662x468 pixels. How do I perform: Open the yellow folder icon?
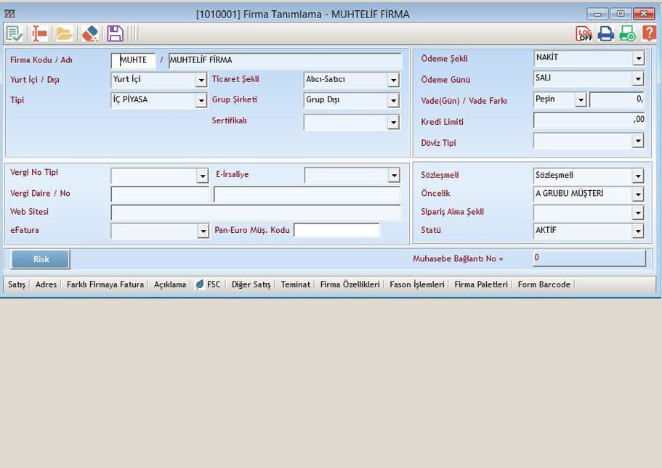tap(65, 33)
